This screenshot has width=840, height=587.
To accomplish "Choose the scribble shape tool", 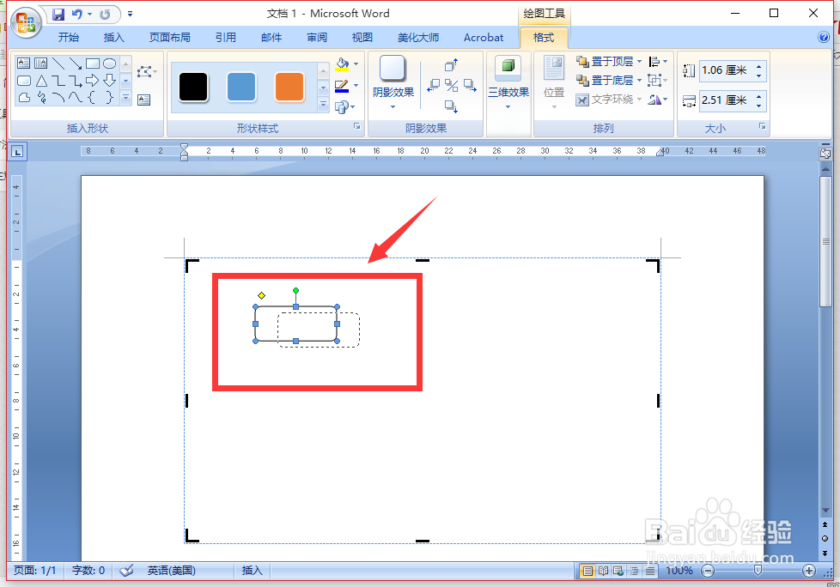I will coord(40,97).
